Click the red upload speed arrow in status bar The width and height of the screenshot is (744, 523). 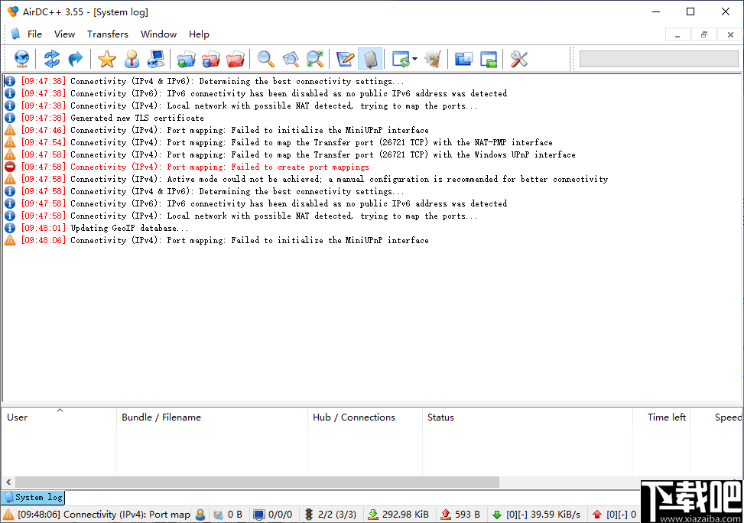point(597,515)
